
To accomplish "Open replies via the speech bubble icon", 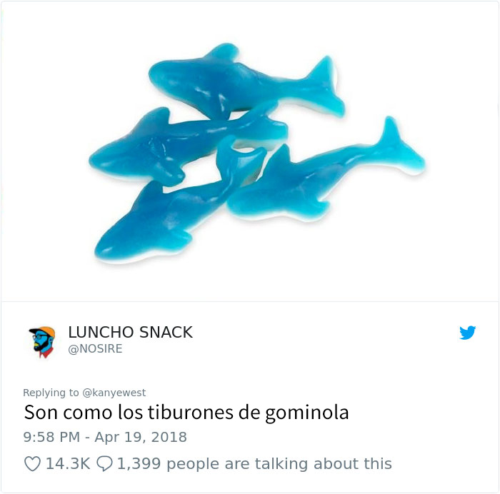I will click(x=104, y=464).
